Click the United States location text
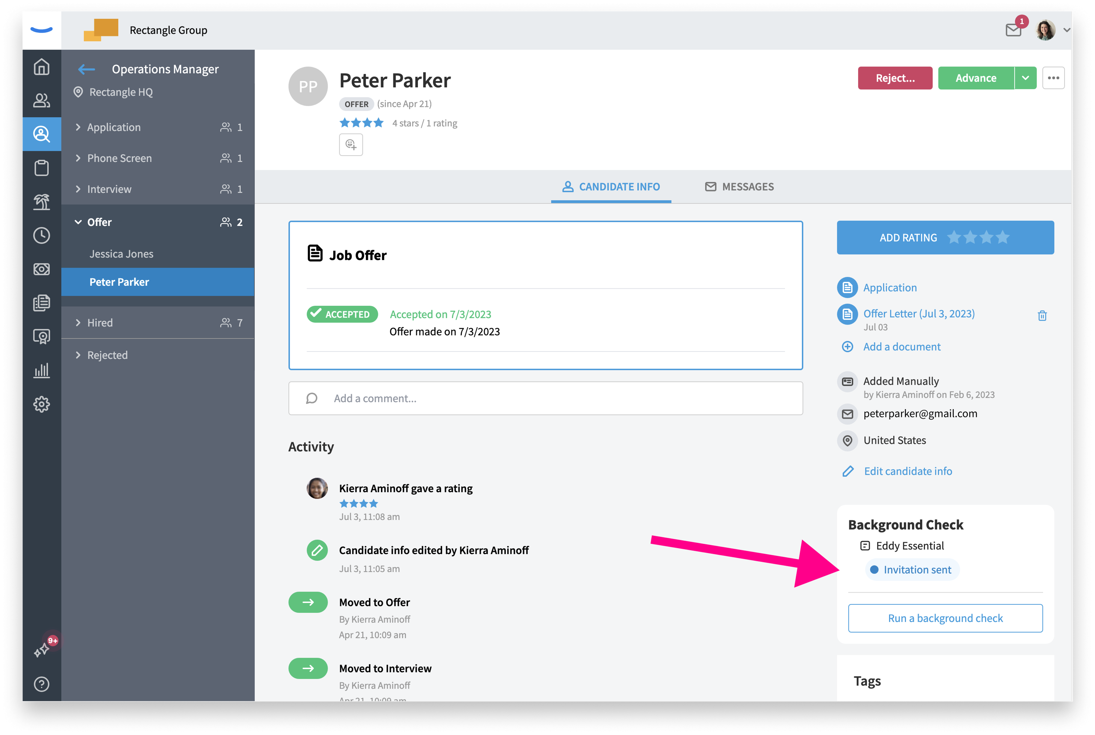This screenshot has height=735, width=1095. pyautogui.click(x=895, y=441)
